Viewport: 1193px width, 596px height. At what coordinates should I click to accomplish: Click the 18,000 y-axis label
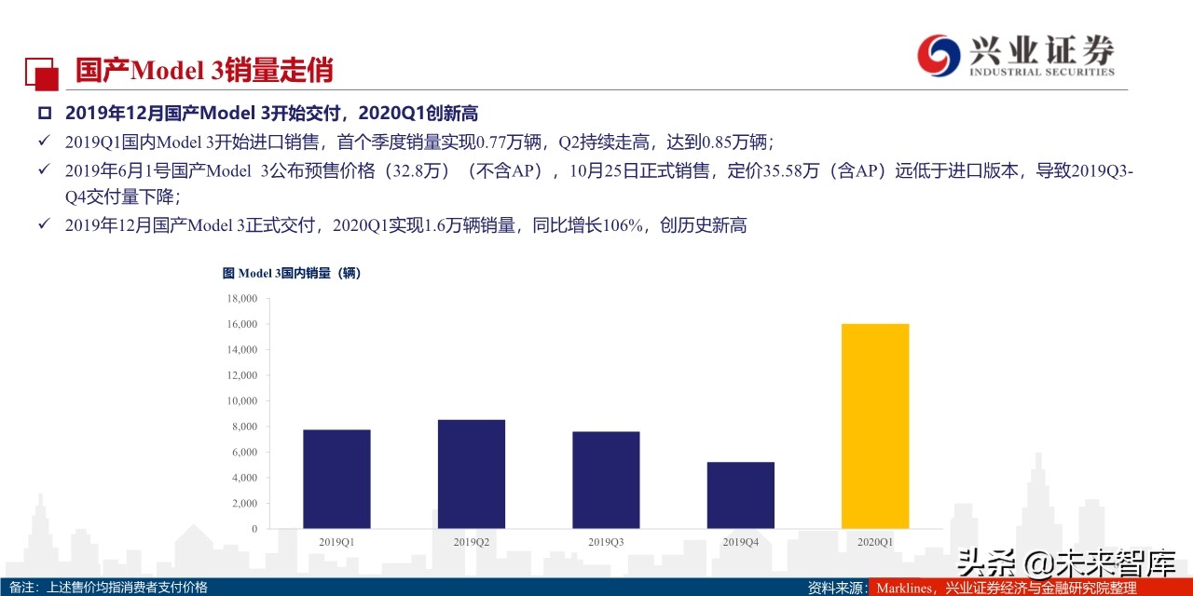(240, 299)
